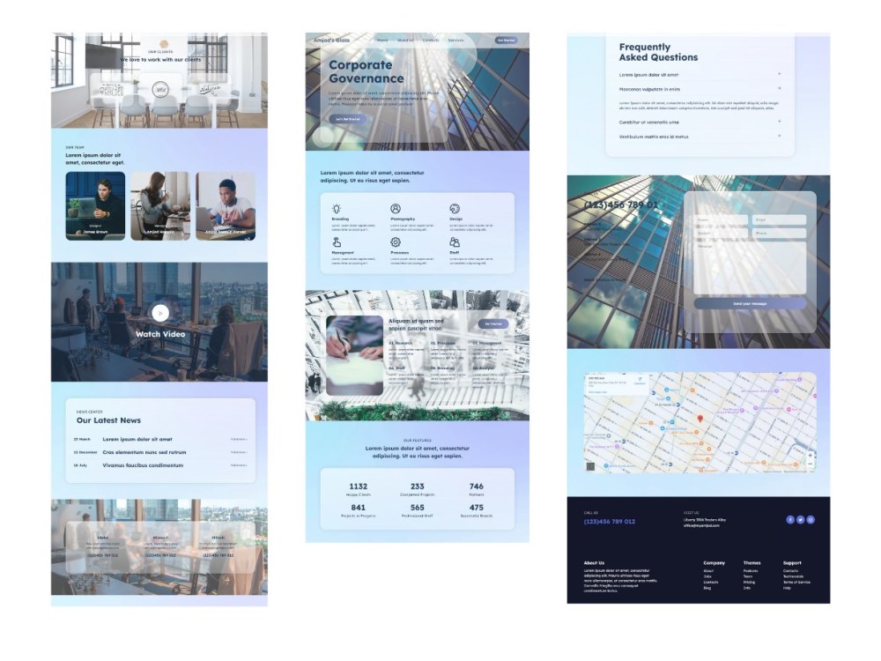
Task: Focus the Name field in contact form
Action: [721, 219]
